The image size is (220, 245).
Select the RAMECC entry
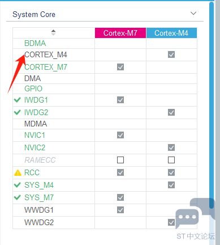40,160
